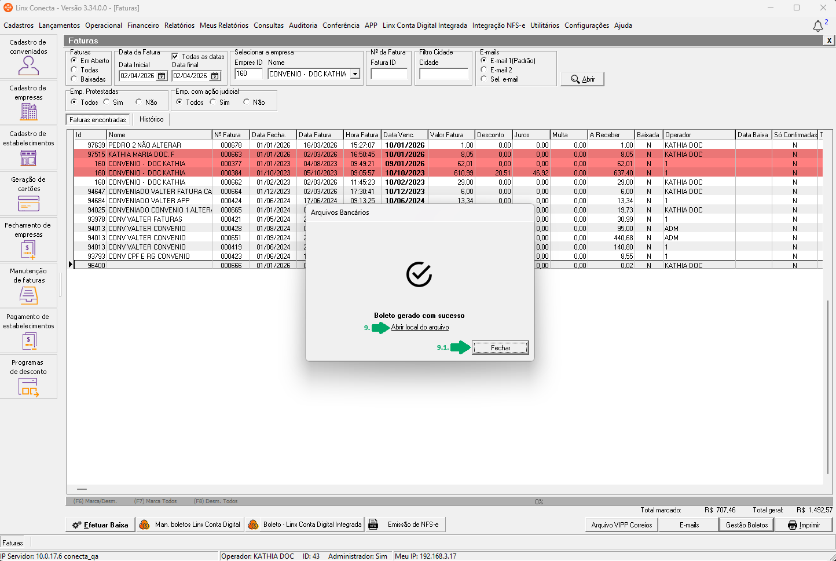Open Fechamento de empresas icon

(28, 250)
